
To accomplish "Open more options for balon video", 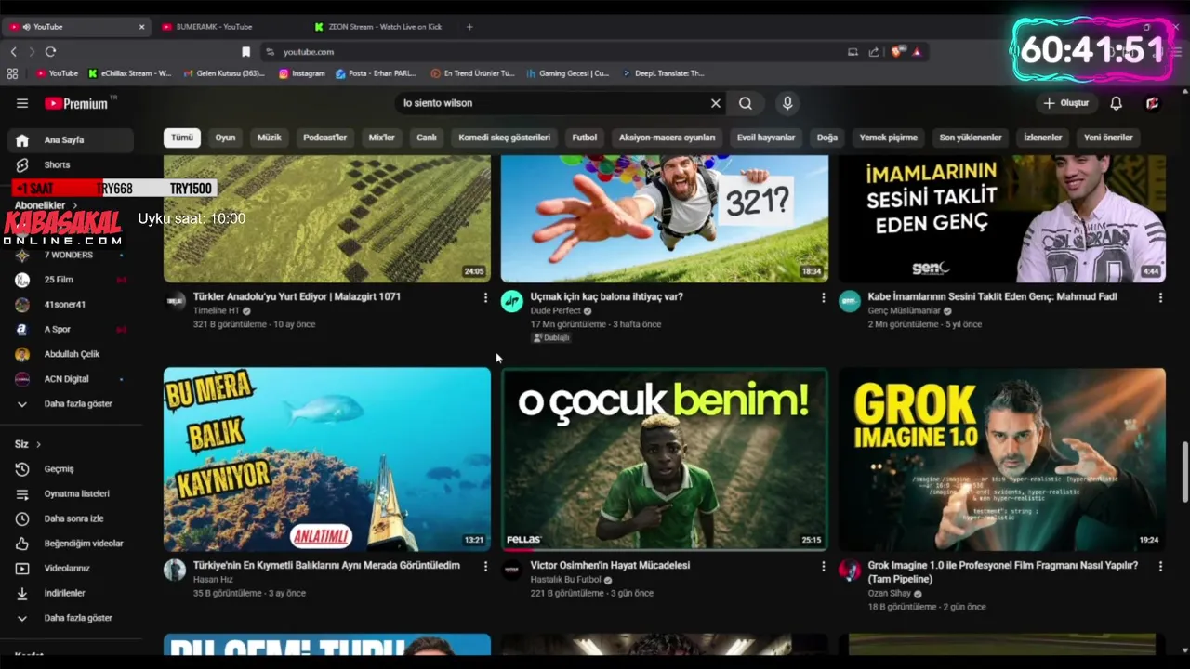I will 823,297.
